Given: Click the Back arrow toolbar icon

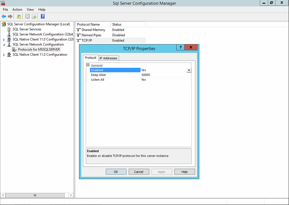Looking at the screenshot, I should pos(4,16).
